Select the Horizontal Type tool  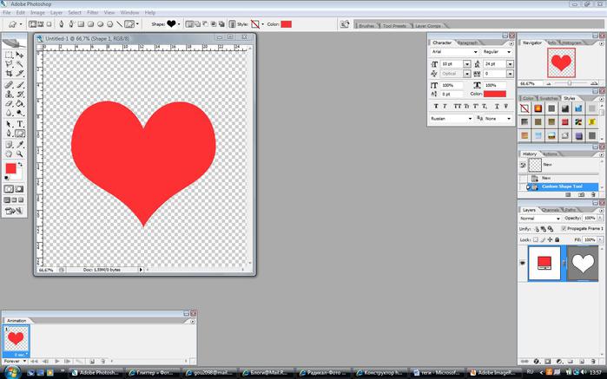pyautogui.click(x=20, y=123)
